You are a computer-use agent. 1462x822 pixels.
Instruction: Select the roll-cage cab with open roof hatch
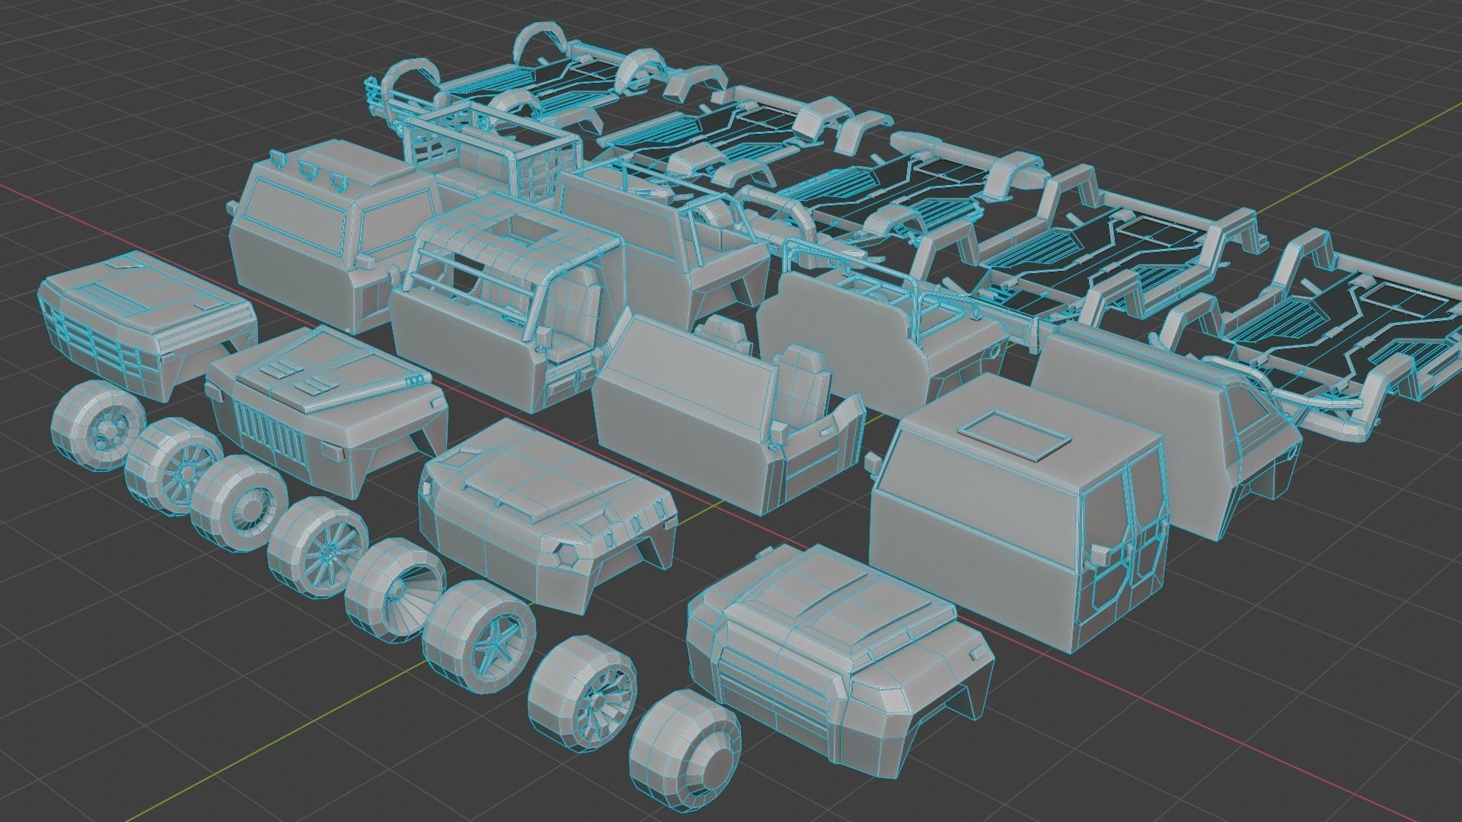pyautogui.click(x=506, y=304)
